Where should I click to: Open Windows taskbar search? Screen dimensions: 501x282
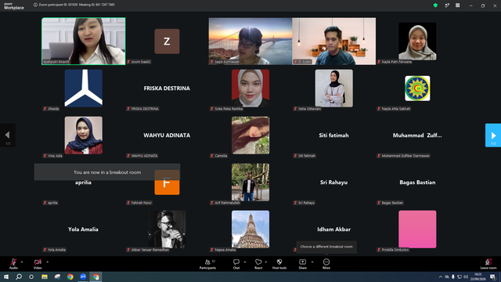click(x=19, y=277)
